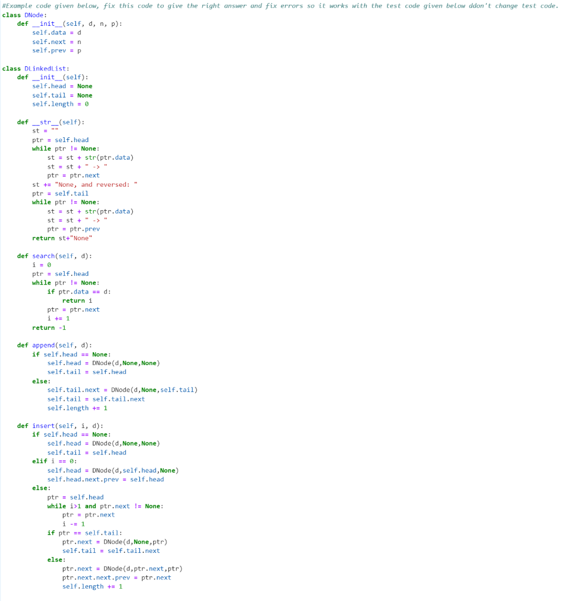Click the self.head = None line
The width and height of the screenshot is (563, 601).
pos(61,86)
